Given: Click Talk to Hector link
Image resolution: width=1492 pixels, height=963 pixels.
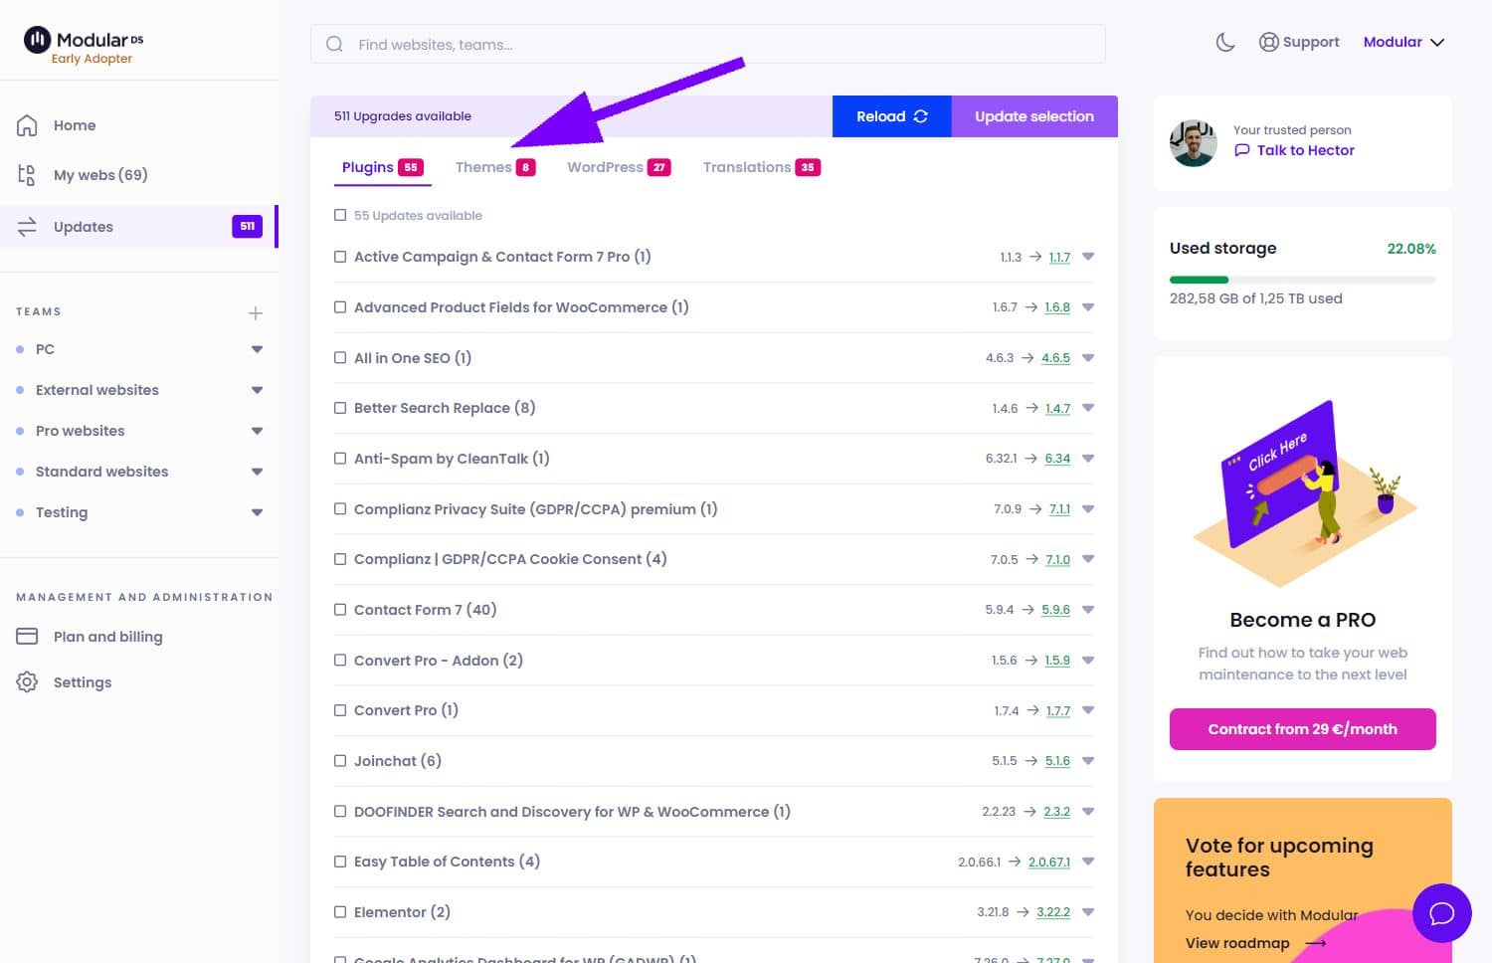Looking at the screenshot, I should (1305, 150).
